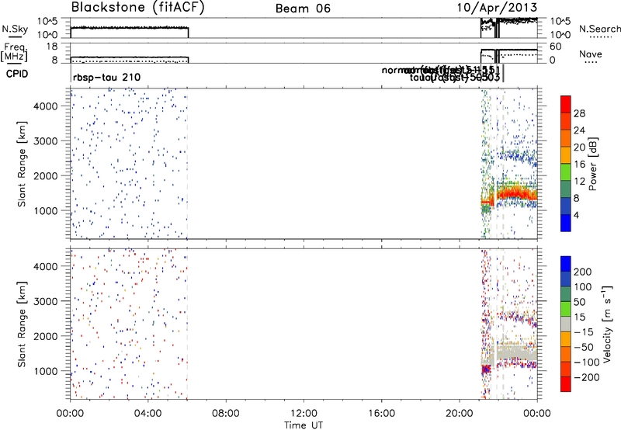Select the bright blue top Velocity colorbar segment
This screenshot has height=430, width=621.
click(566, 263)
